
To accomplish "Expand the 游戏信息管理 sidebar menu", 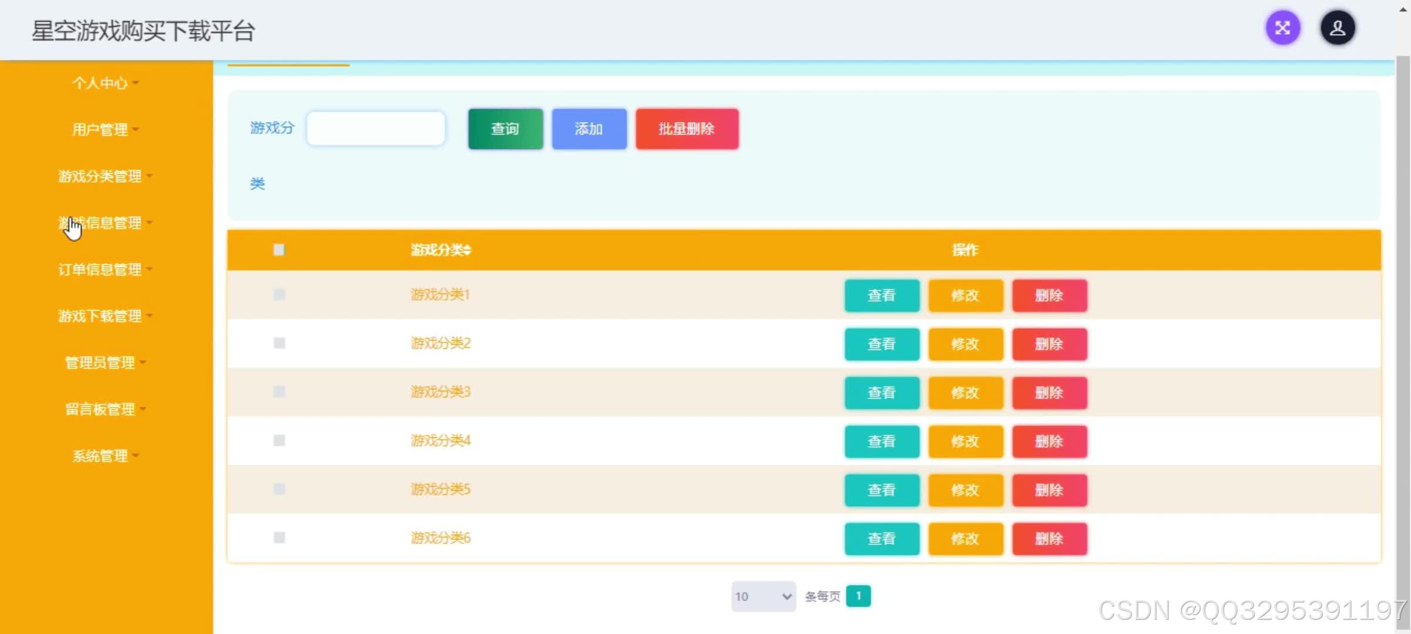I will [106, 222].
